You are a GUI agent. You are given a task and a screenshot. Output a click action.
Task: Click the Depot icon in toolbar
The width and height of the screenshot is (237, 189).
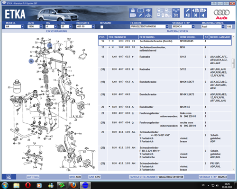pyautogui.click(x=168, y=10)
